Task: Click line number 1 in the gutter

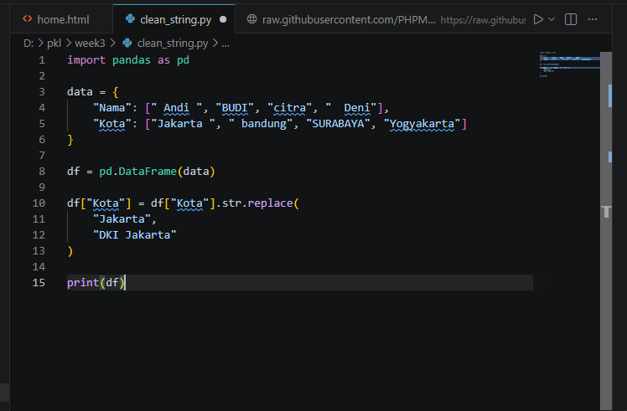Action: [x=42, y=60]
